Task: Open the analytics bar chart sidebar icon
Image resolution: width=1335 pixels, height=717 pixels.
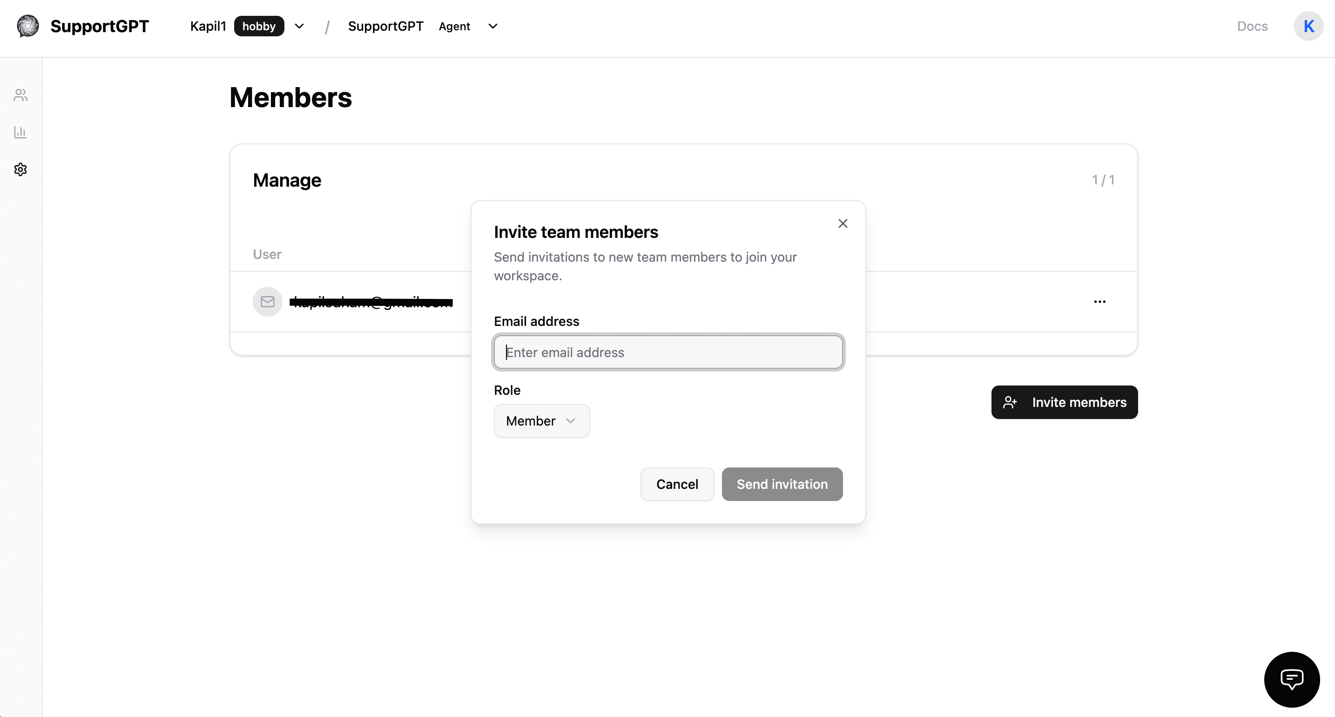Action: pos(21,132)
